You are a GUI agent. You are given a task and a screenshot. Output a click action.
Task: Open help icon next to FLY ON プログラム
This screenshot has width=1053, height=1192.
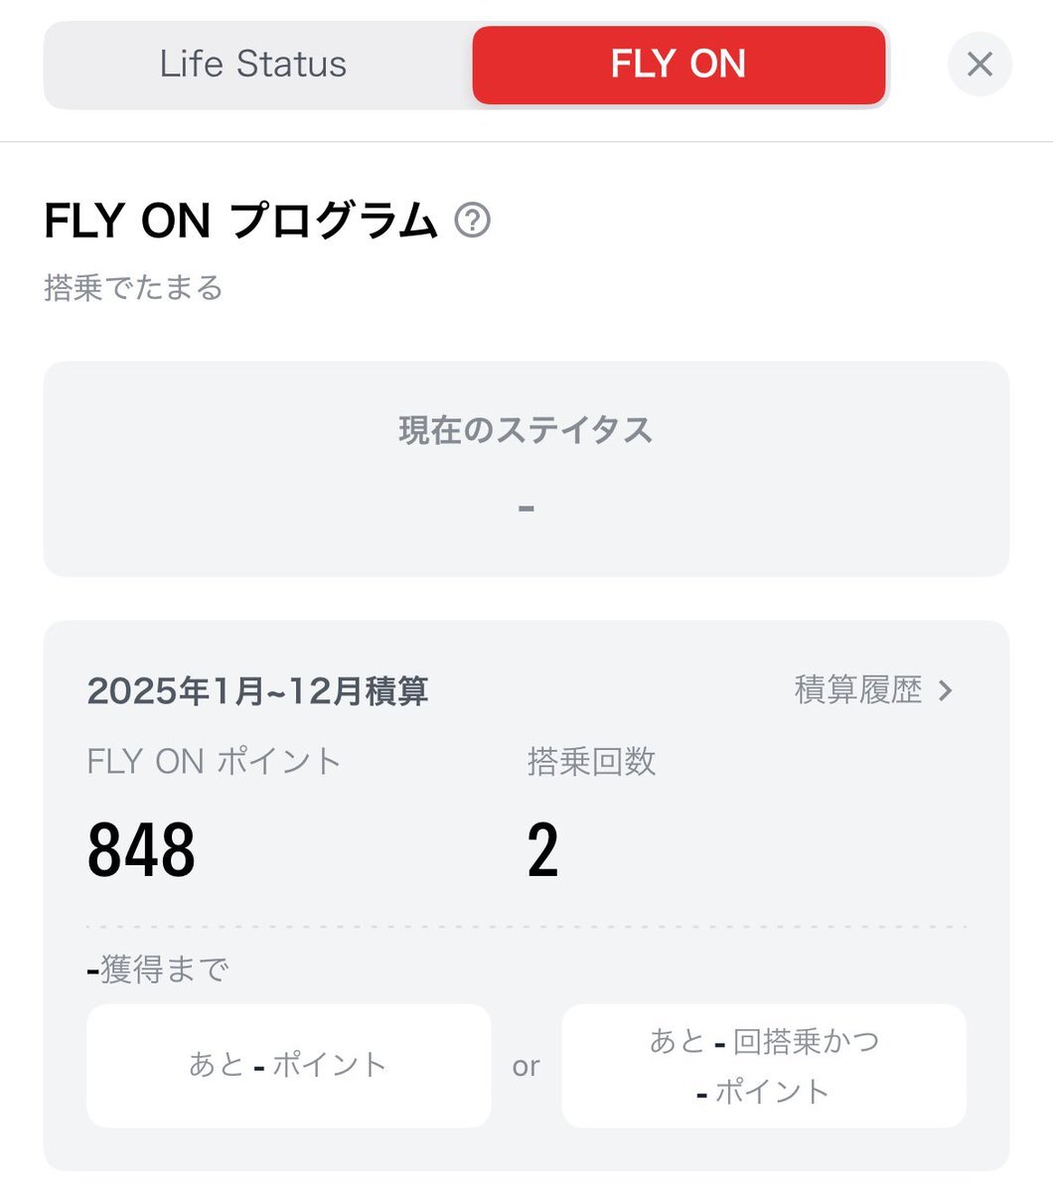point(473,220)
